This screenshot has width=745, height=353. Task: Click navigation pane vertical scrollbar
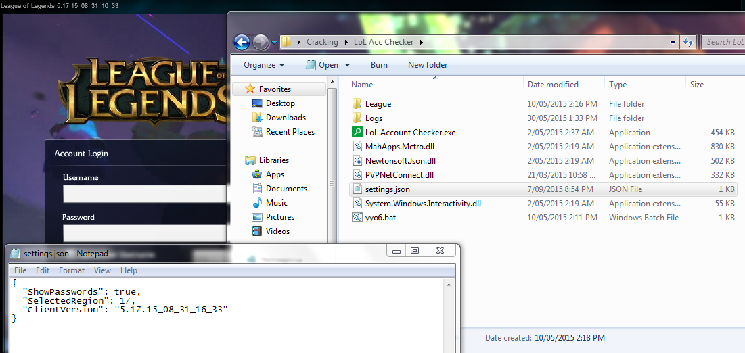point(332,183)
